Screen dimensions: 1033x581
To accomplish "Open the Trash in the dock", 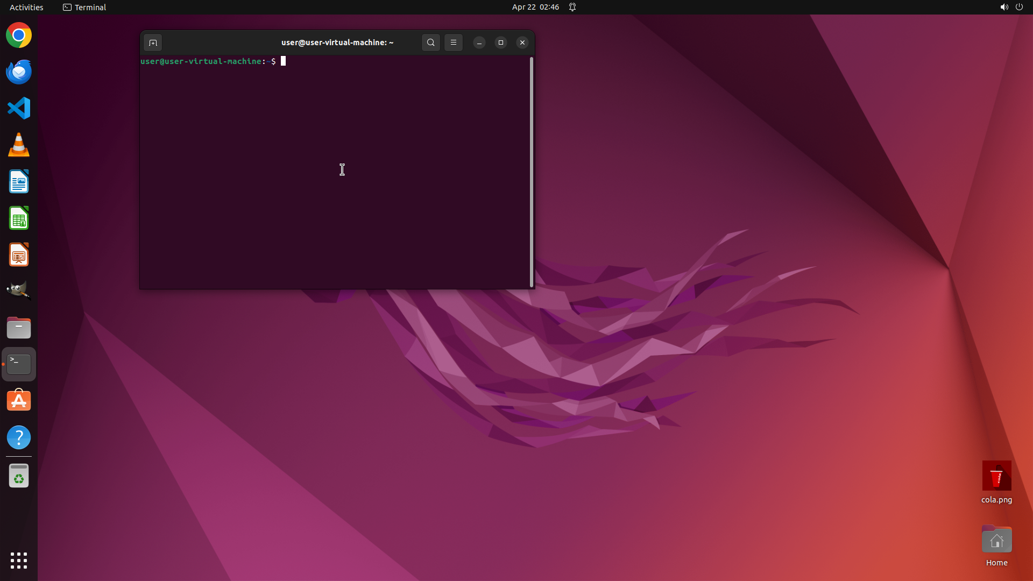I will pyautogui.click(x=19, y=476).
